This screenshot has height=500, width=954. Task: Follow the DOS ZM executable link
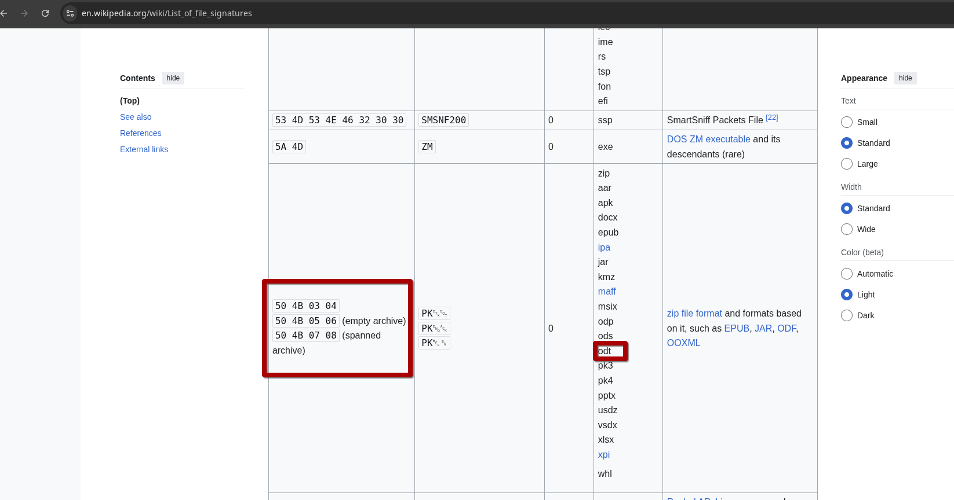(708, 139)
